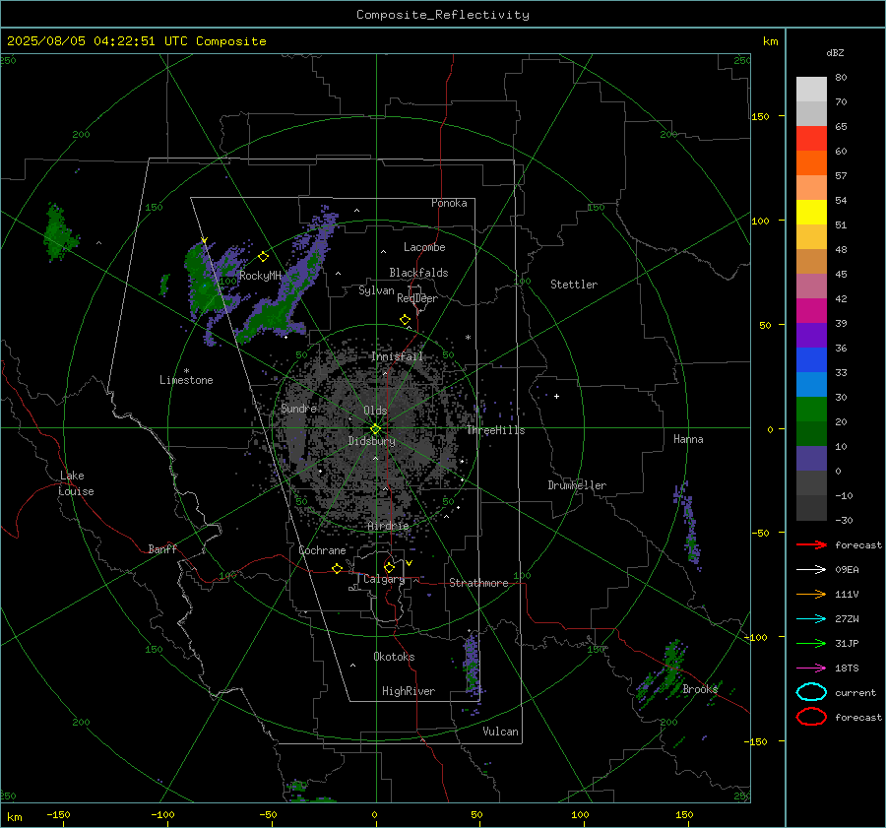
Task: Click yellow diamond marker below Cochrane
Action: pos(337,568)
